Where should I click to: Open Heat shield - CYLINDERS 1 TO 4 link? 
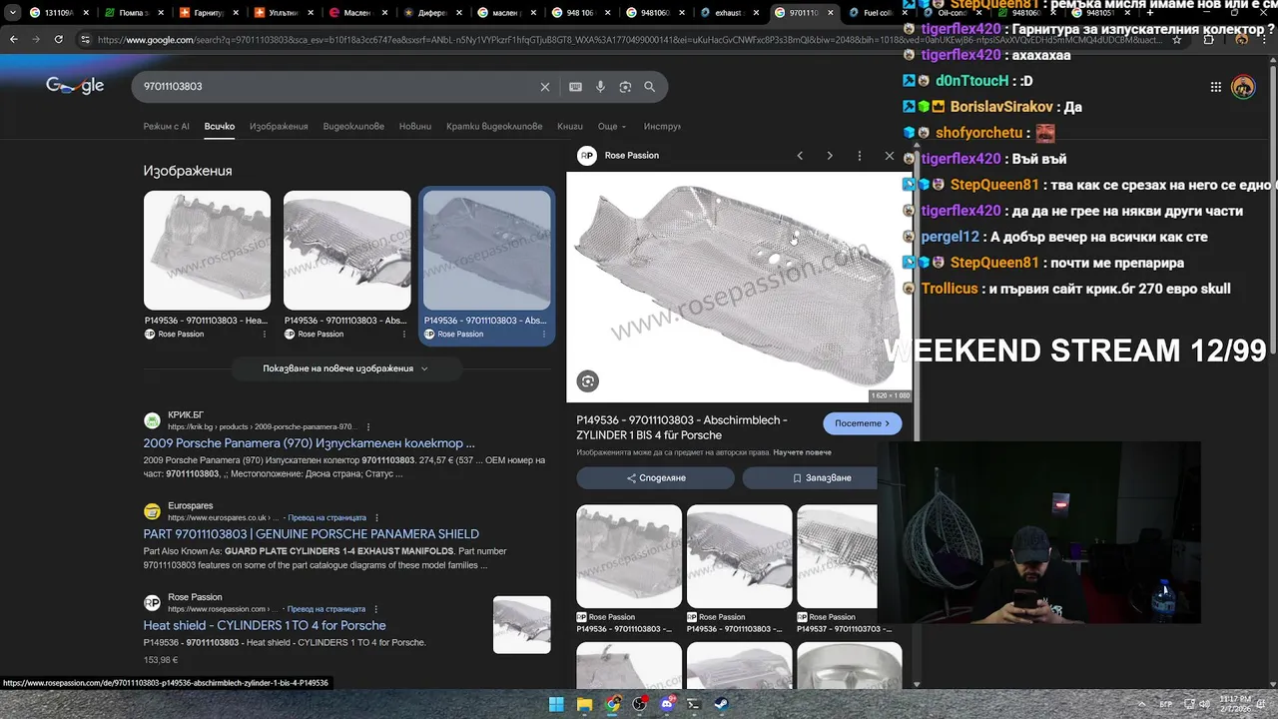coord(265,626)
